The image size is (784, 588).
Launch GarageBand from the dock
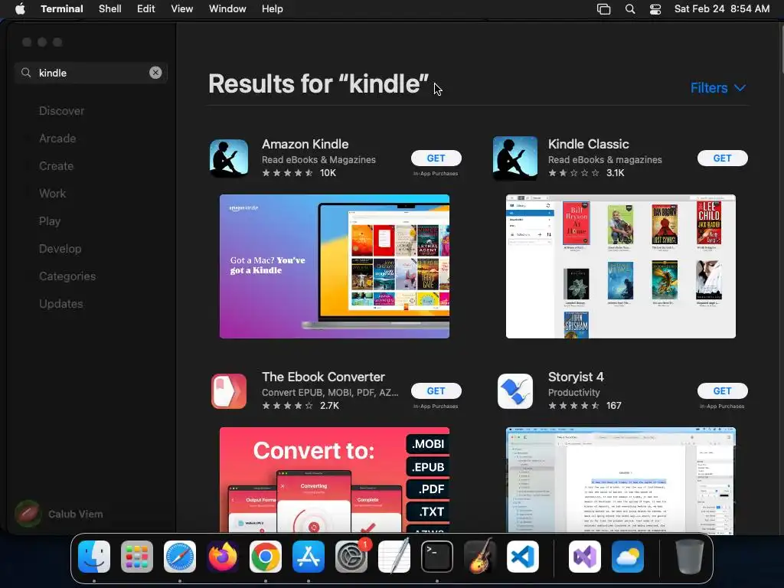pyautogui.click(x=480, y=557)
